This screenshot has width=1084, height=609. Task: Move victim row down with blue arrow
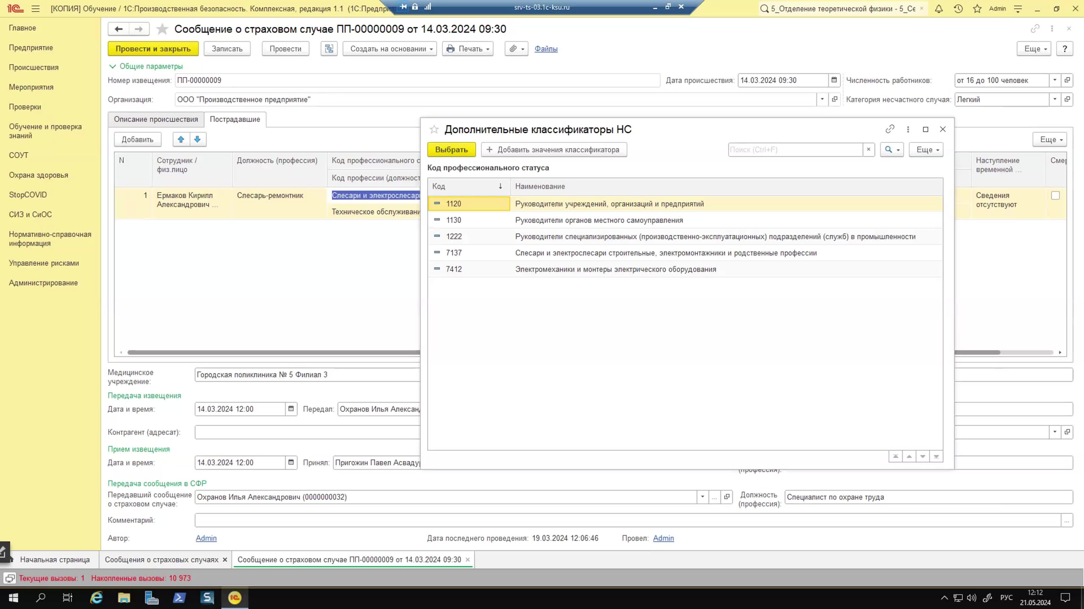click(x=197, y=140)
